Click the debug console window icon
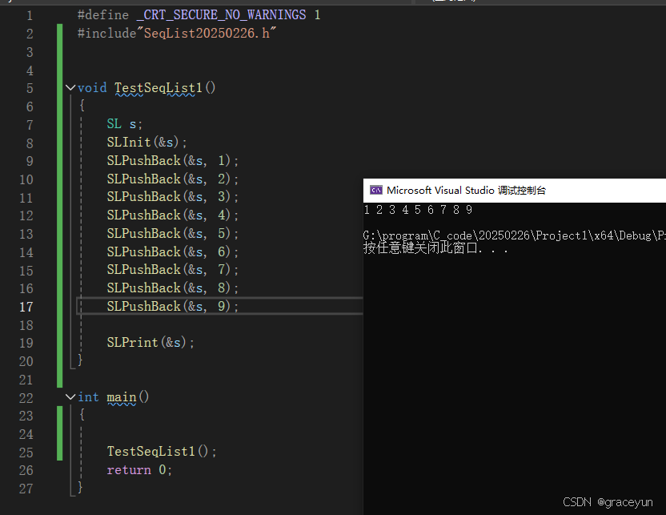 point(376,190)
